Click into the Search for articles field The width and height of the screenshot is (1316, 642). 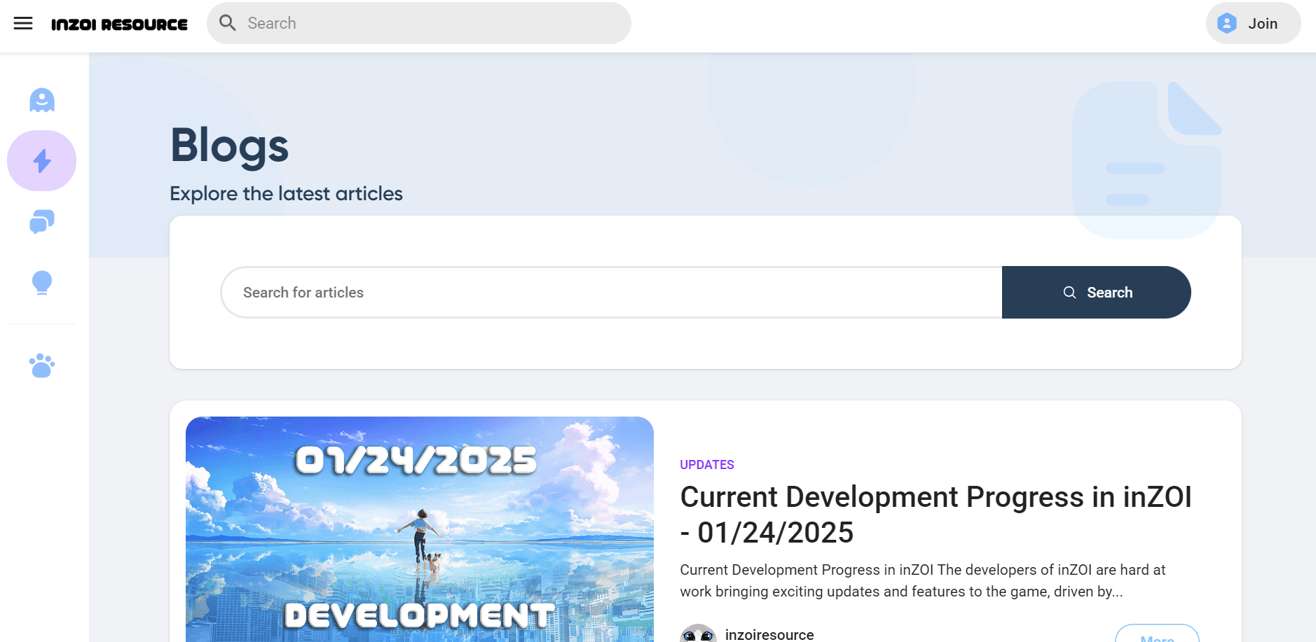tap(610, 293)
